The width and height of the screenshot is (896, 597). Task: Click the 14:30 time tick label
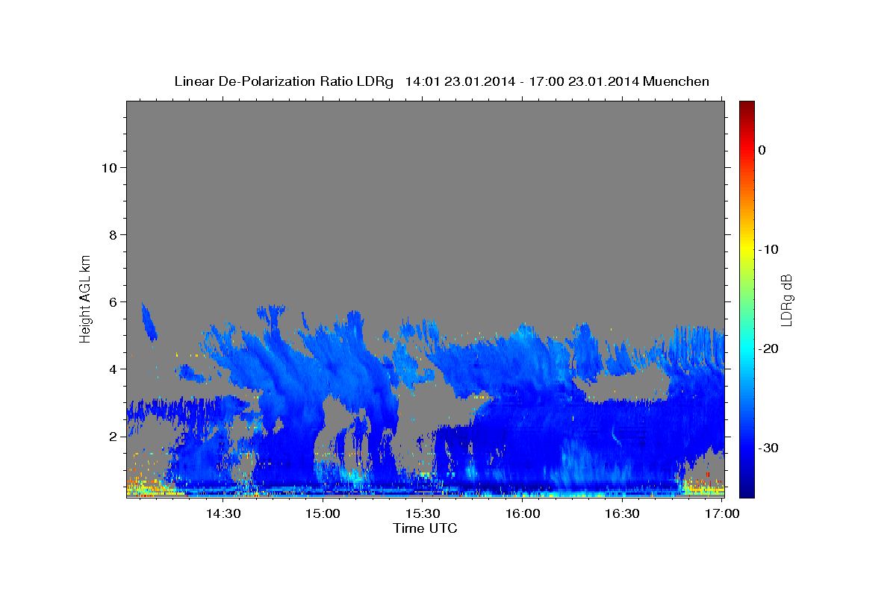coord(223,513)
